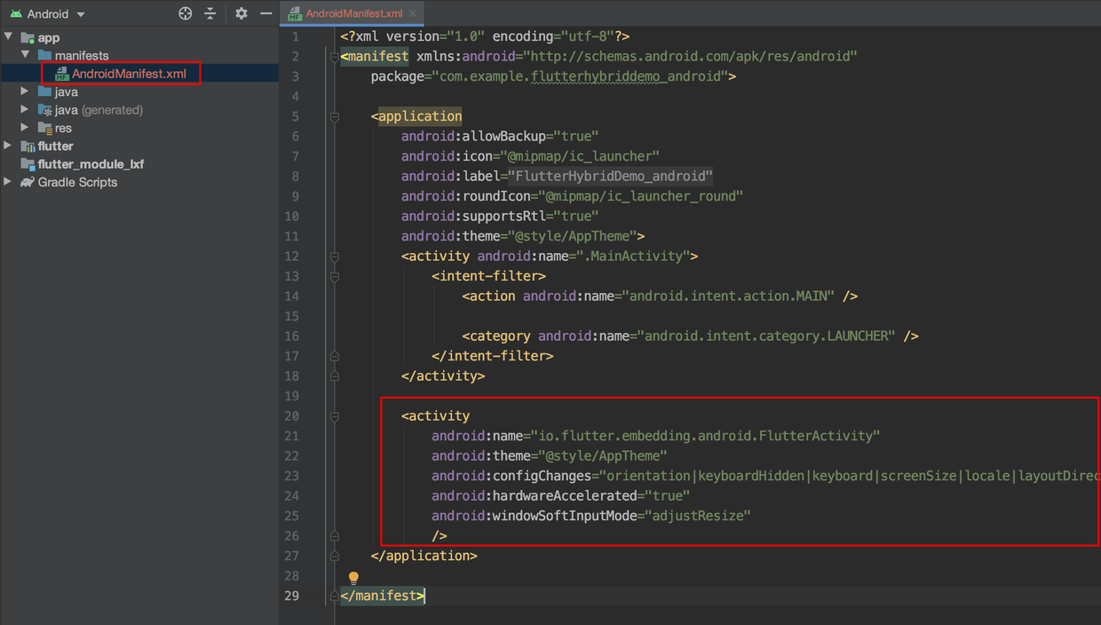Screen dimensions: 1101x625
Task: Click the android:supportsRtl attribute
Action: (500, 216)
